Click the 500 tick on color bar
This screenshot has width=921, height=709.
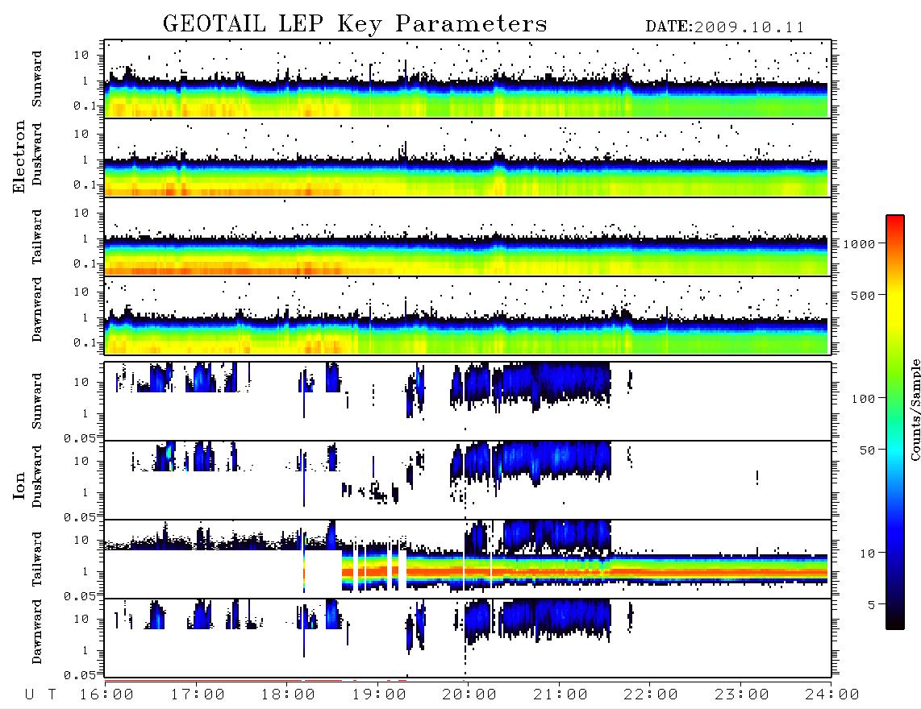[863, 295]
